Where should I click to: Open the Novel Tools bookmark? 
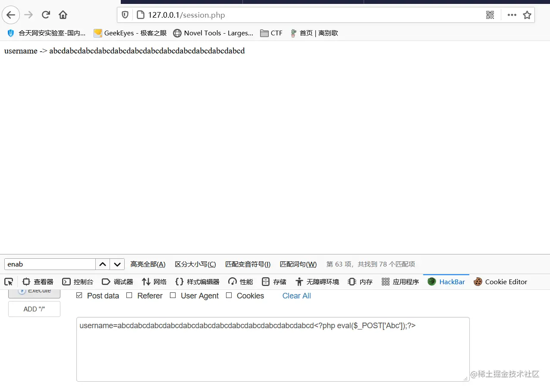coord(213,33)
